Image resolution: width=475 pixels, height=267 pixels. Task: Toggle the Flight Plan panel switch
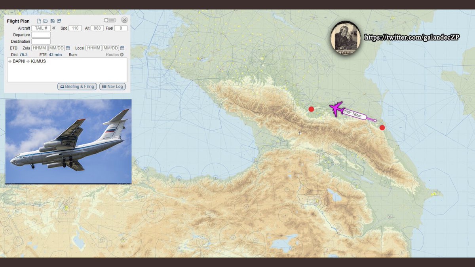pyautogui.click(x=110, y=20)
